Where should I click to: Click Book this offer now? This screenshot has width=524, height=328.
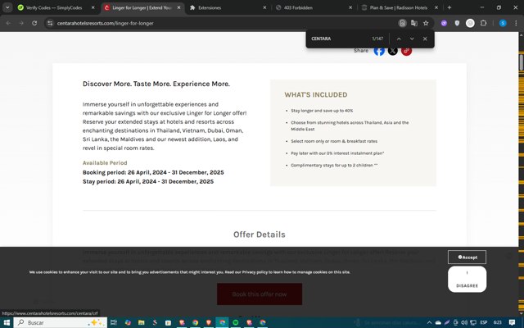point(260,294)
